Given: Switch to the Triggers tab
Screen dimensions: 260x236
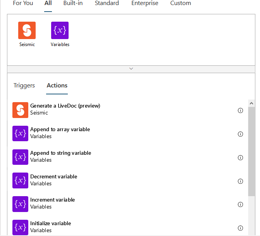Looking at the screenshot, I should point(24,86).
